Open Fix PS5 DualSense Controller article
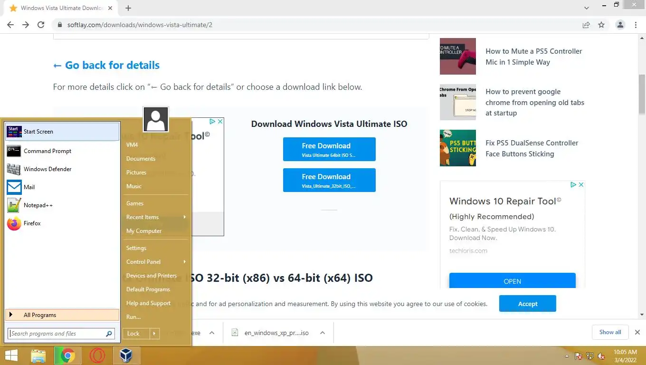Image resolution: width=646 pixels, height=365 pixels. 532,148
